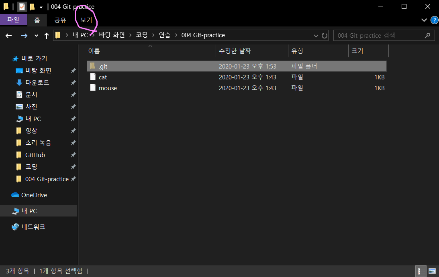The image size is (439, 277).
Task: Open 영상 folder in the sidebar
Action: 31,131
